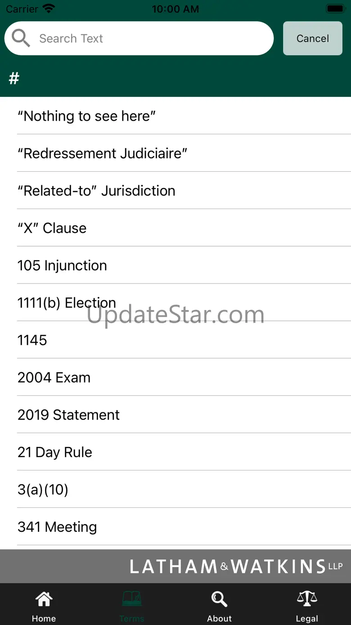This screenshot has width=351, height=625.
Task: Select the 2019 Statement entry
Action: tap(68, 415)
